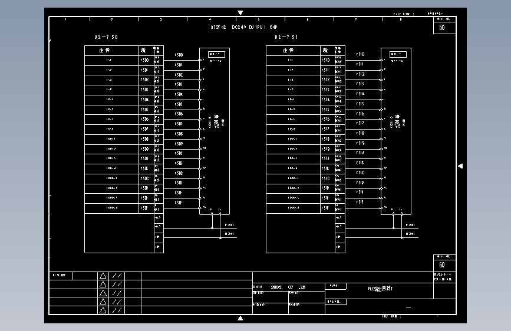
Task: Click the Y518 wire label beside the right connector
Action: 361,133
